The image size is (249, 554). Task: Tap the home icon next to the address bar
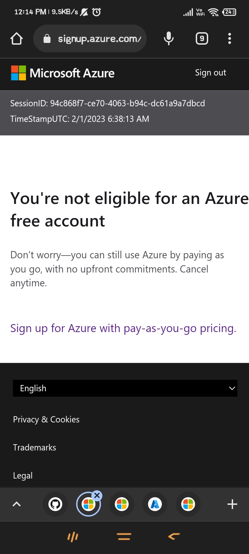(17, 38)
